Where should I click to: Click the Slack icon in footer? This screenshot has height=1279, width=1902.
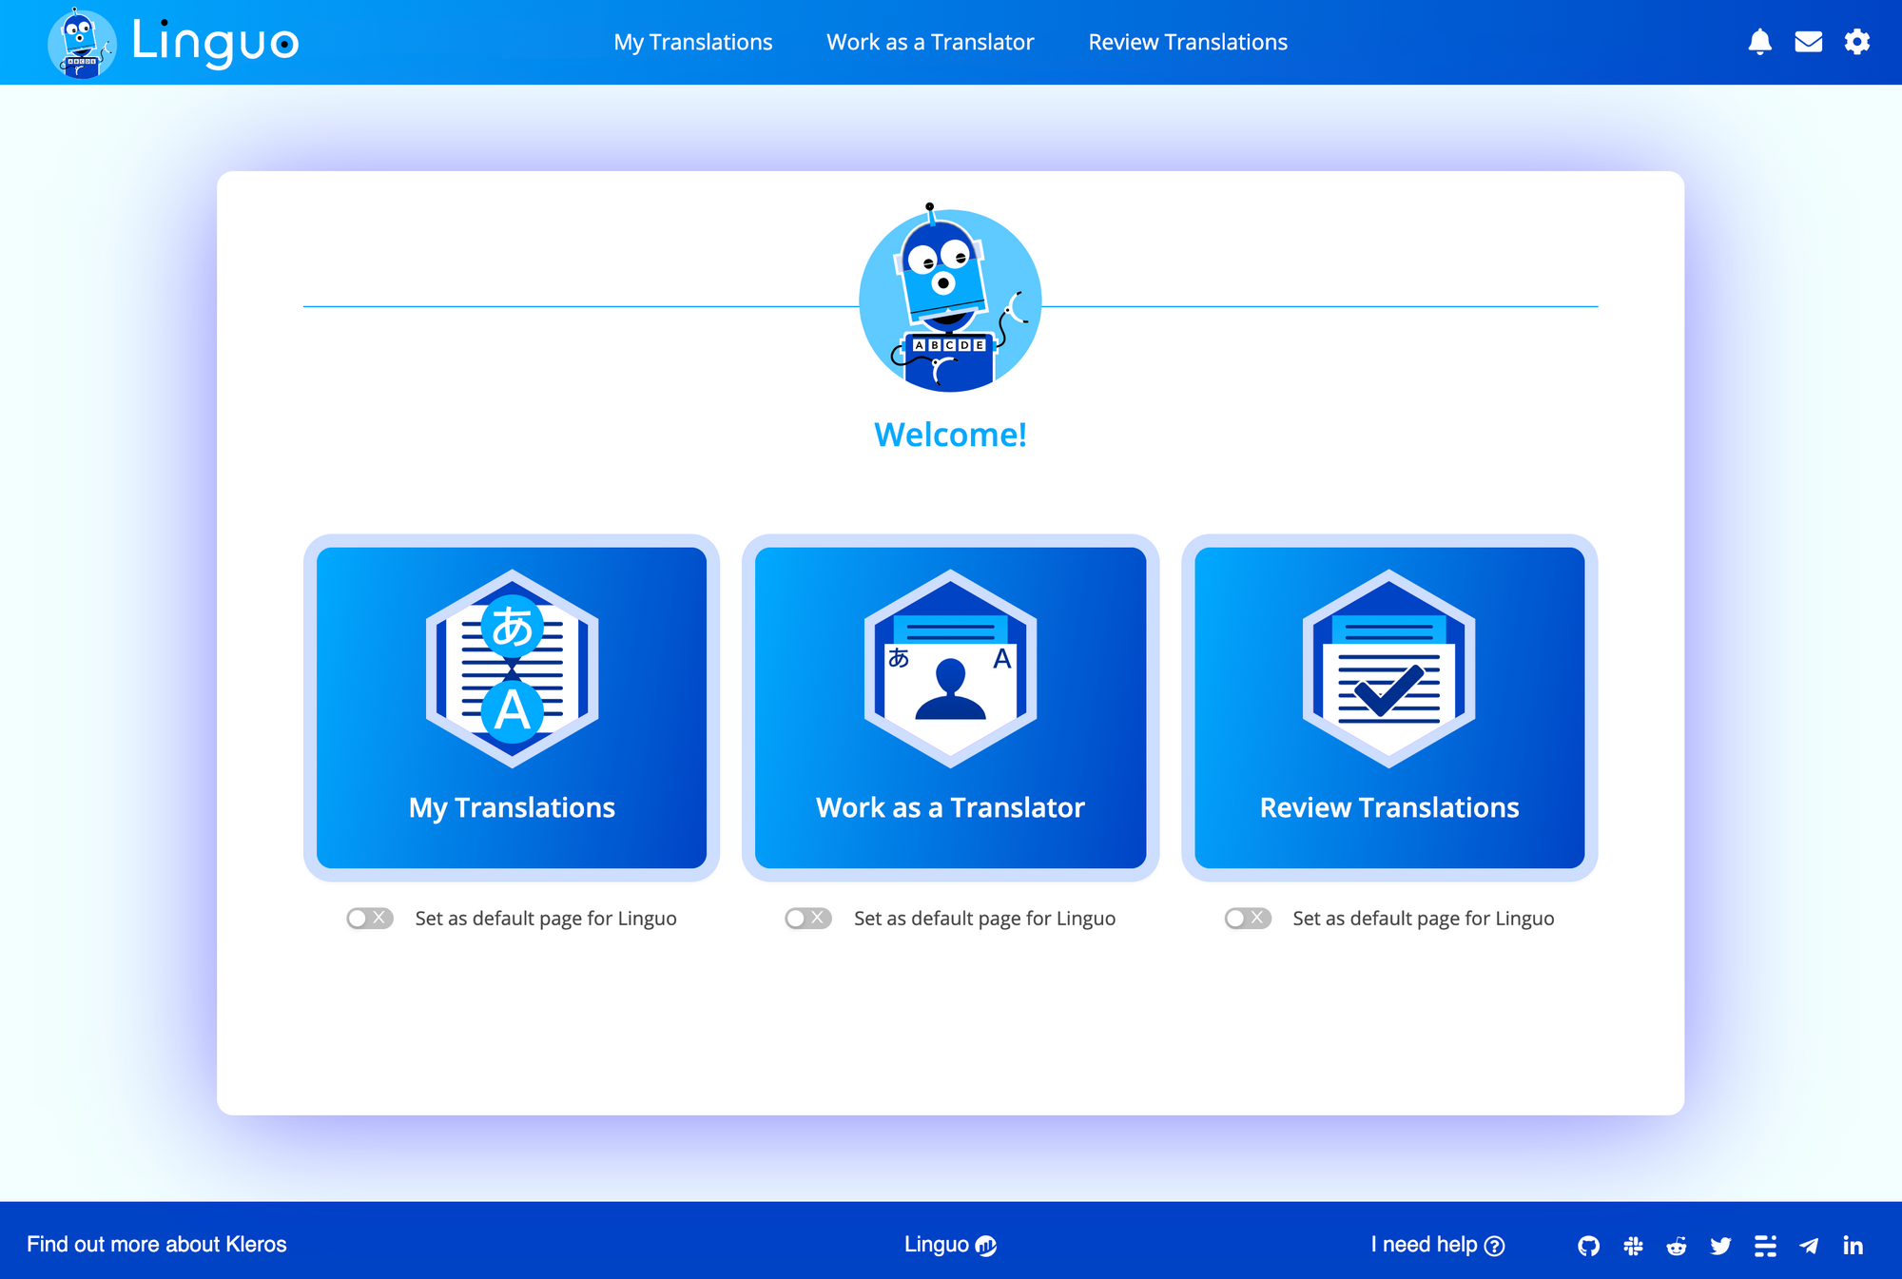tap(1633, 1246)
